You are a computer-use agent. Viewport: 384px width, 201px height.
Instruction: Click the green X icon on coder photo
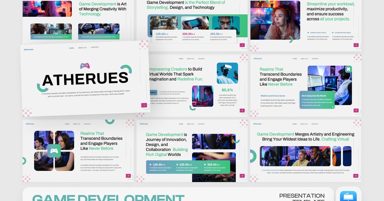click(x=348, y=69)
